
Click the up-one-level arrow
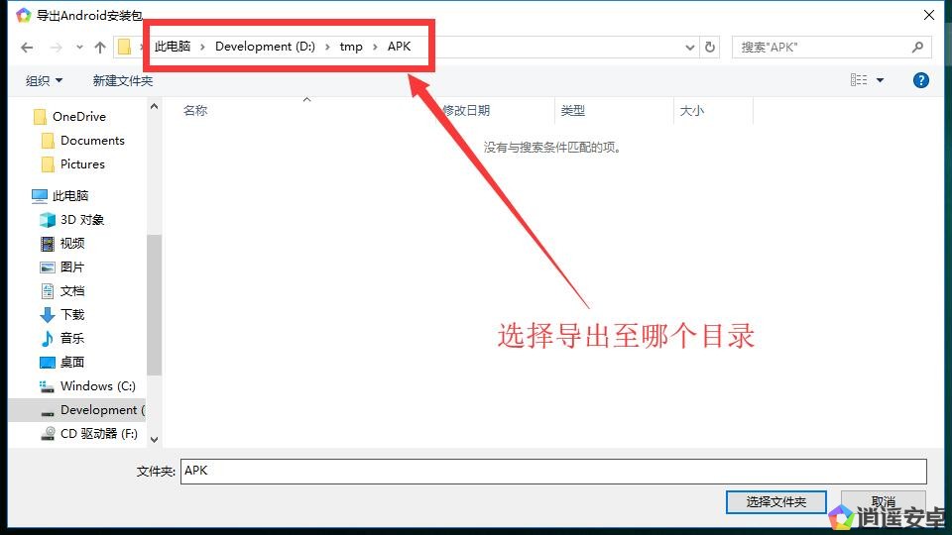(x=100, y=48)
